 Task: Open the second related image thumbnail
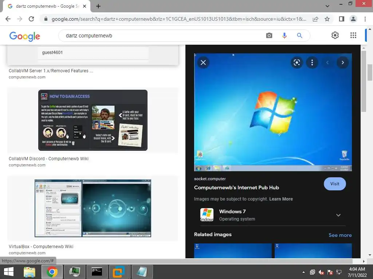(313, 251)
